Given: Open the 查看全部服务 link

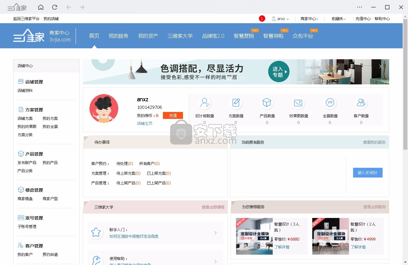Looking at the screenshot, I should [x=374, y=207].
